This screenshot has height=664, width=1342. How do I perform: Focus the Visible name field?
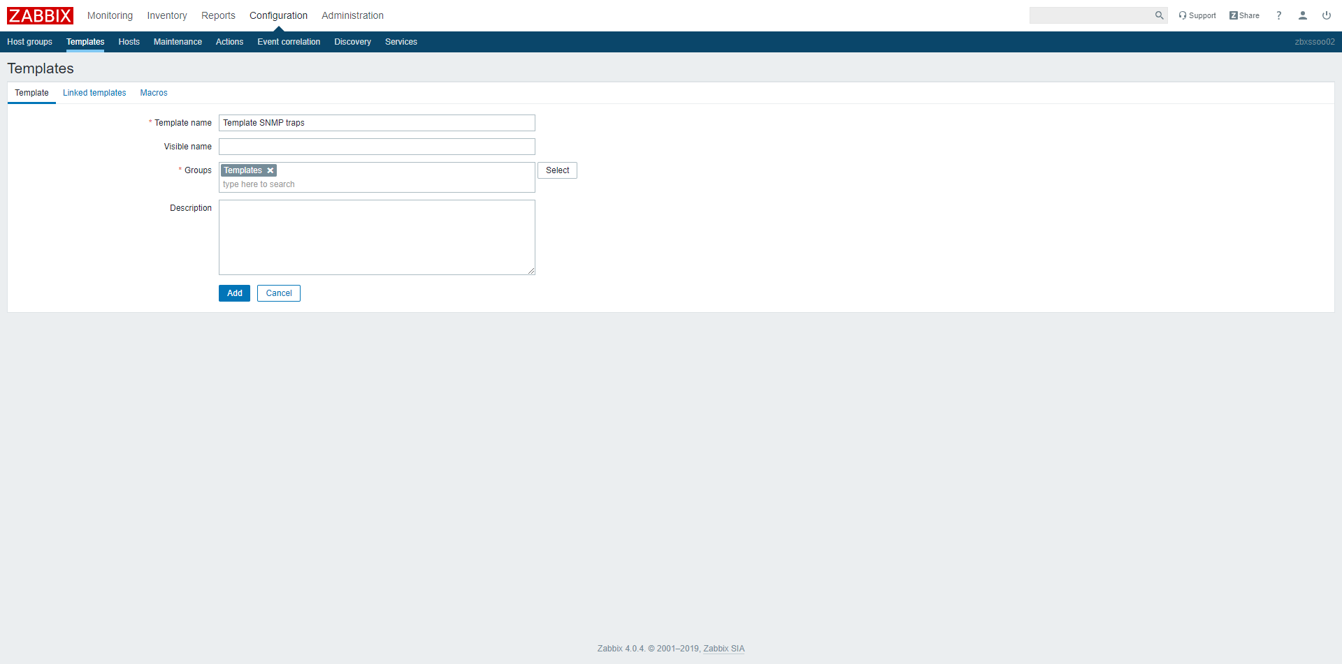click(x=377, y=147)
